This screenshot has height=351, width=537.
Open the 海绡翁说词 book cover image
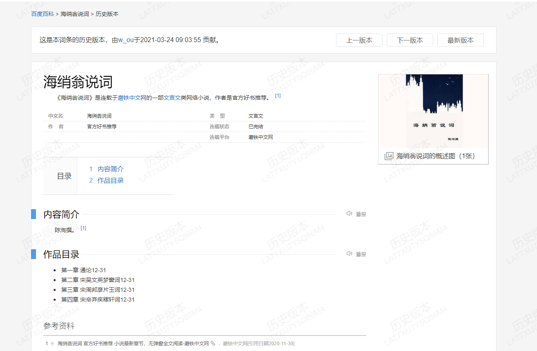click(x=433, y=111)
